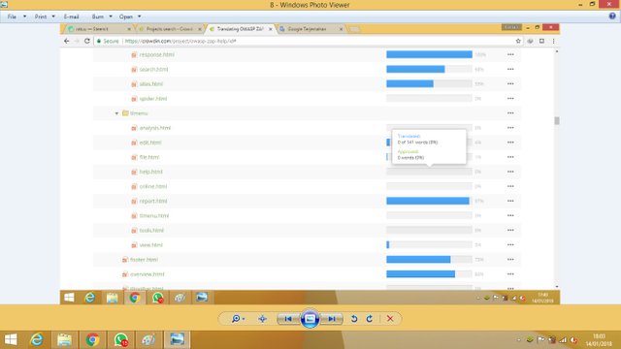Open the tlmenu folder
This screenshot has width=621, height=349.
139,113
